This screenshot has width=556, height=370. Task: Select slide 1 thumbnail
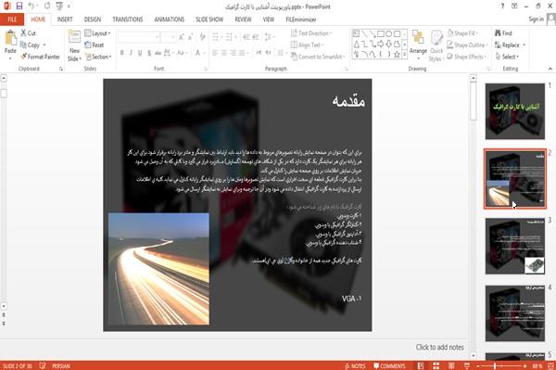[x=515, y=111]
